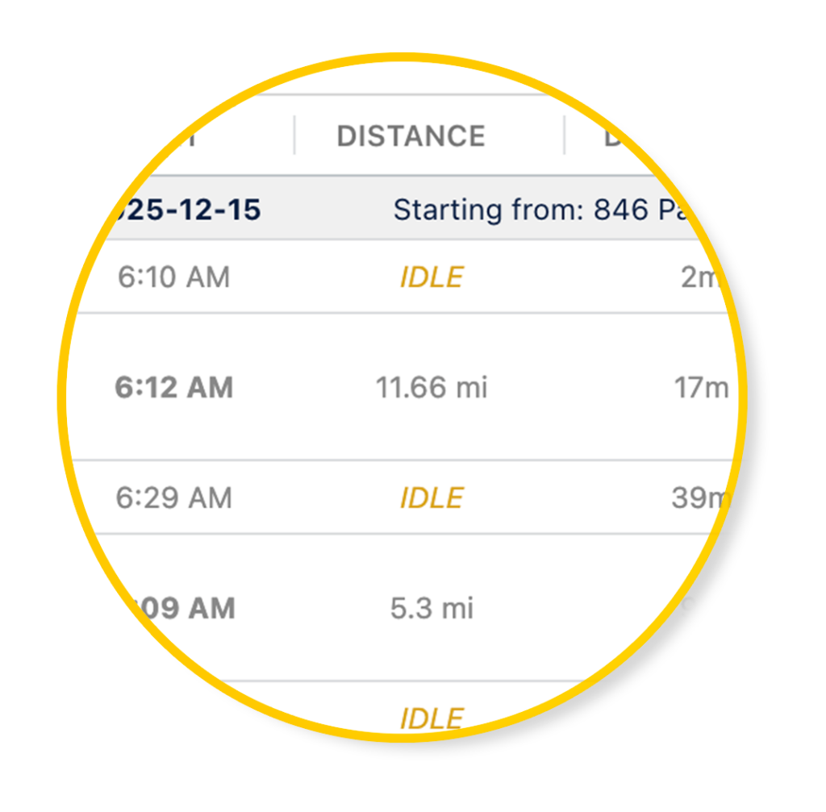This screenshot has width=826, height=812.
Task: Click IDLE label in the 6:10 AM row
Action: (432, 277)
